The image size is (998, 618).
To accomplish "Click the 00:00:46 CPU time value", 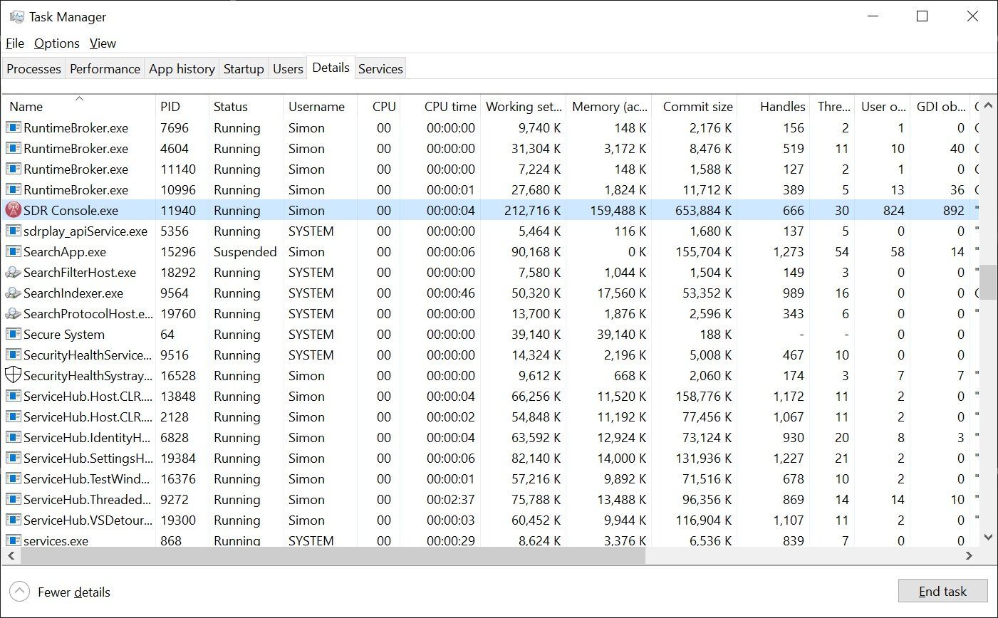I will (x=451, y=293).
